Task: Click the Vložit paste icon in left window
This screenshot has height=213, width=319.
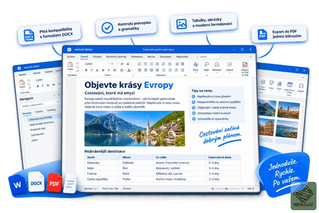Action: (x=22, y=82)
